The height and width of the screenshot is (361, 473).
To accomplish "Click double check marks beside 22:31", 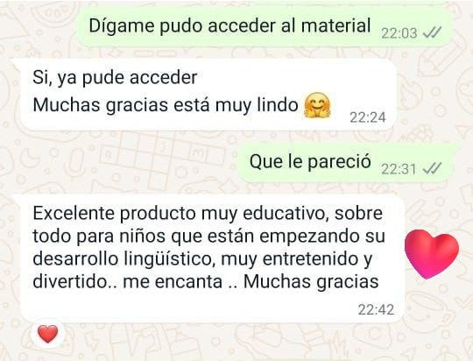I will click(x=432, y=168).
